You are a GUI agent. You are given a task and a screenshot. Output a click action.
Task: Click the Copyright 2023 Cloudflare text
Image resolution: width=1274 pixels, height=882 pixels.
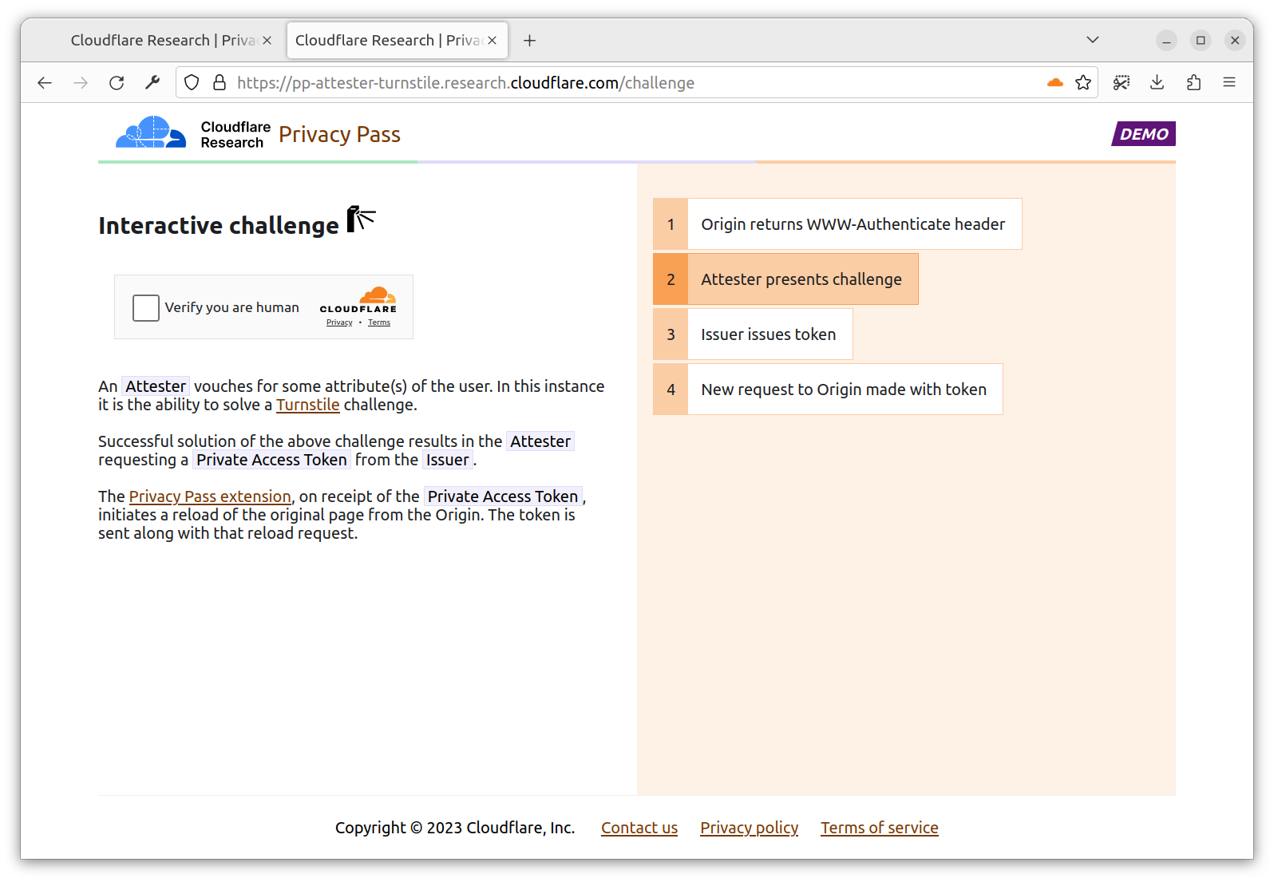455,828
